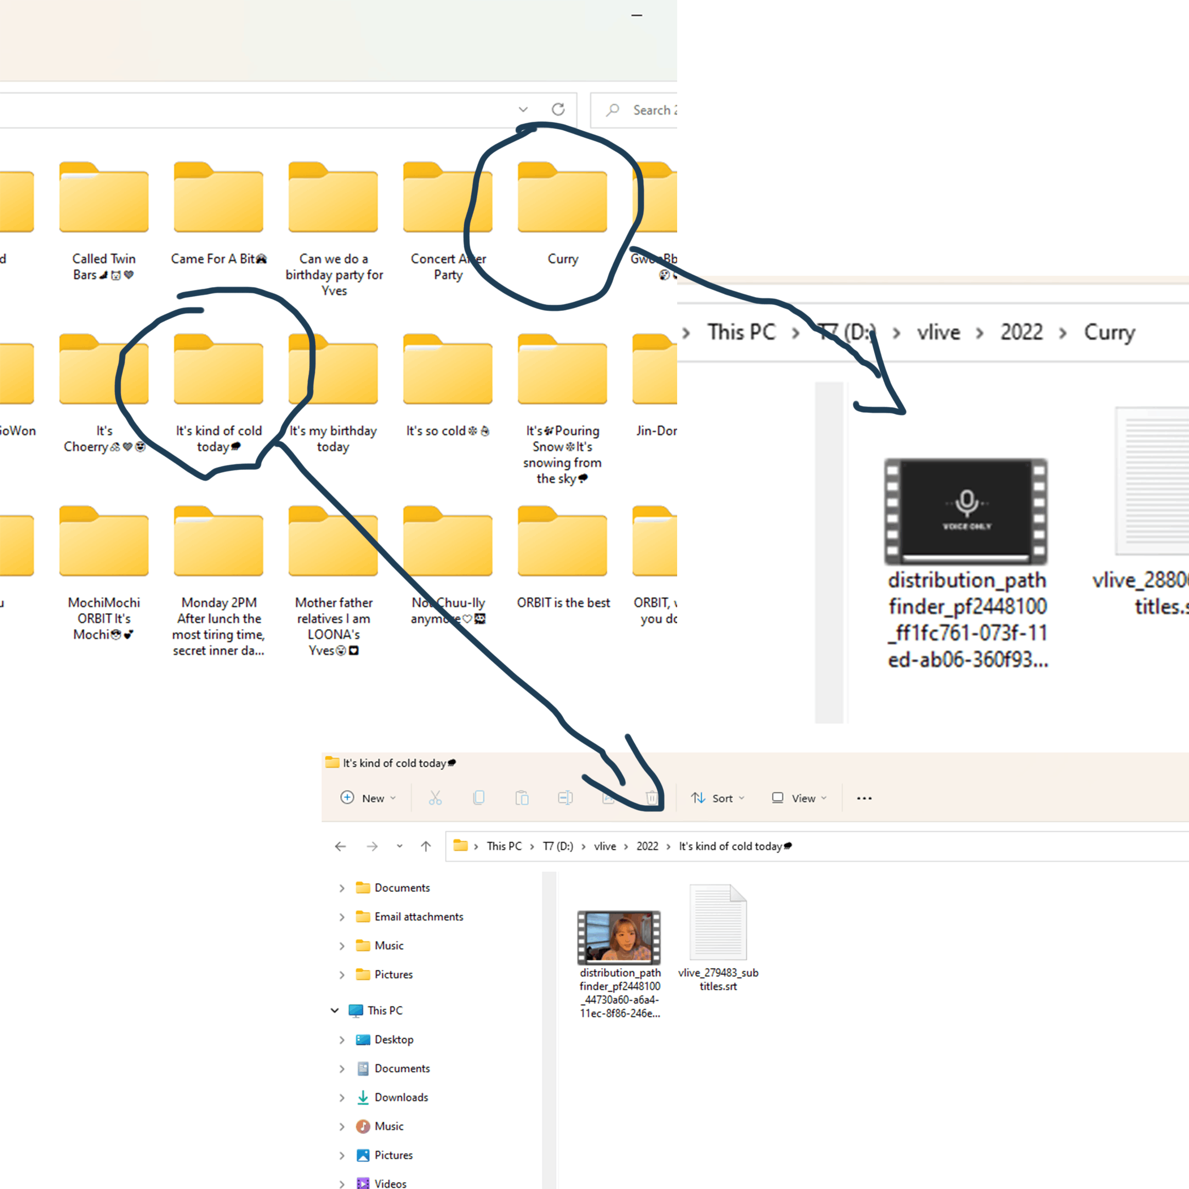Expand the Email attachments tree node
1189x1189 pixels.
341,917
